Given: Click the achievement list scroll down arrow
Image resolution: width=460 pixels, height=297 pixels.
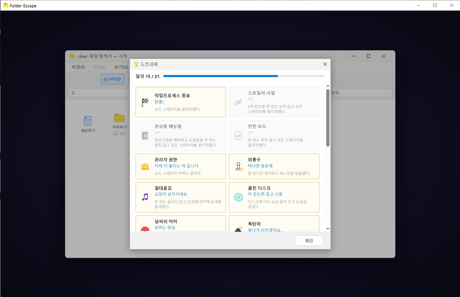Looking at the screenshot, I should (328, 229).
